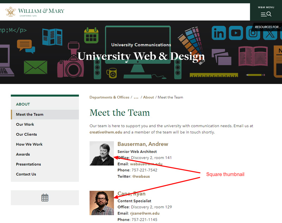Open the Presentations sidebar link
Screen dimensions: 282x223
29,164
